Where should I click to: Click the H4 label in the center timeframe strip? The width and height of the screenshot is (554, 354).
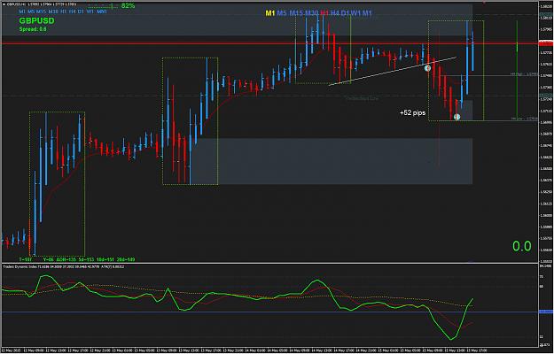click(334, 13)
